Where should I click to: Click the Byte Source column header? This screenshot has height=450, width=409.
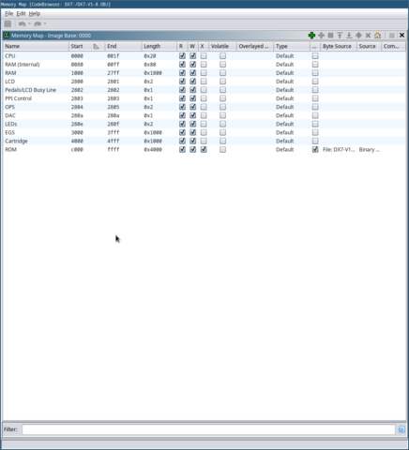tap(339, 46)
